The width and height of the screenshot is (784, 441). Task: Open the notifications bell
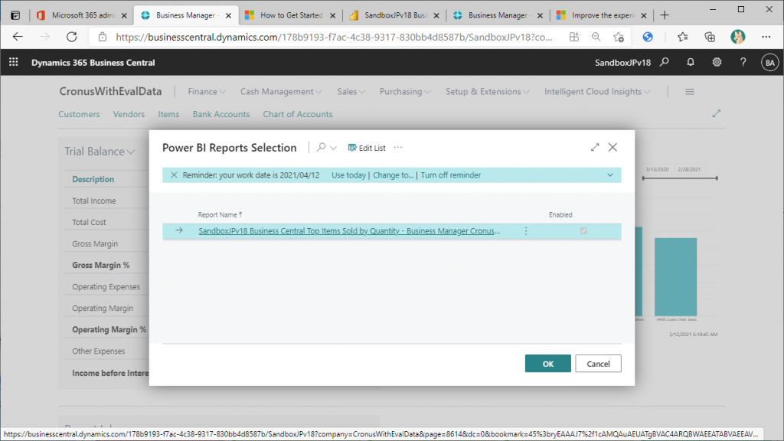point(691,62)
